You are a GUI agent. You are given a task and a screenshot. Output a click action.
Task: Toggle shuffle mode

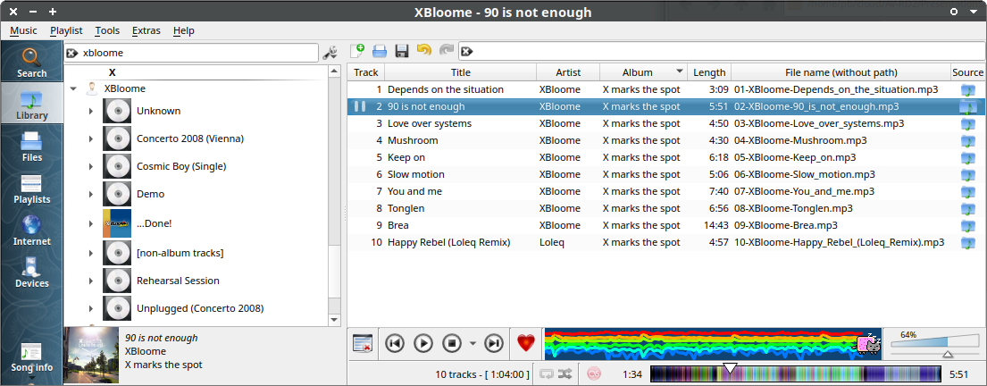565,374
